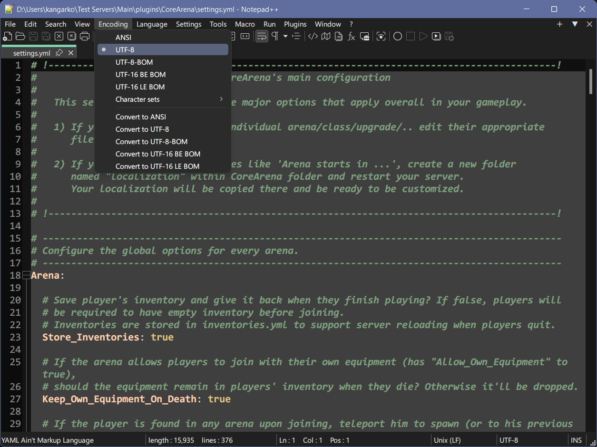The height and width of the screenshot is (447, 597).
Task: Choose Convert to UTF-8
Action: click(163, 129)
